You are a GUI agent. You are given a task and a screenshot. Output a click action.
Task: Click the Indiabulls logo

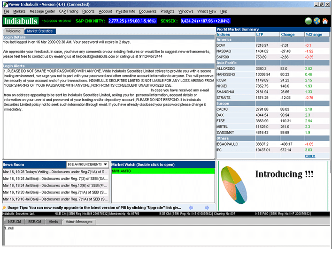pyautogui.click(x=21, y=21)
